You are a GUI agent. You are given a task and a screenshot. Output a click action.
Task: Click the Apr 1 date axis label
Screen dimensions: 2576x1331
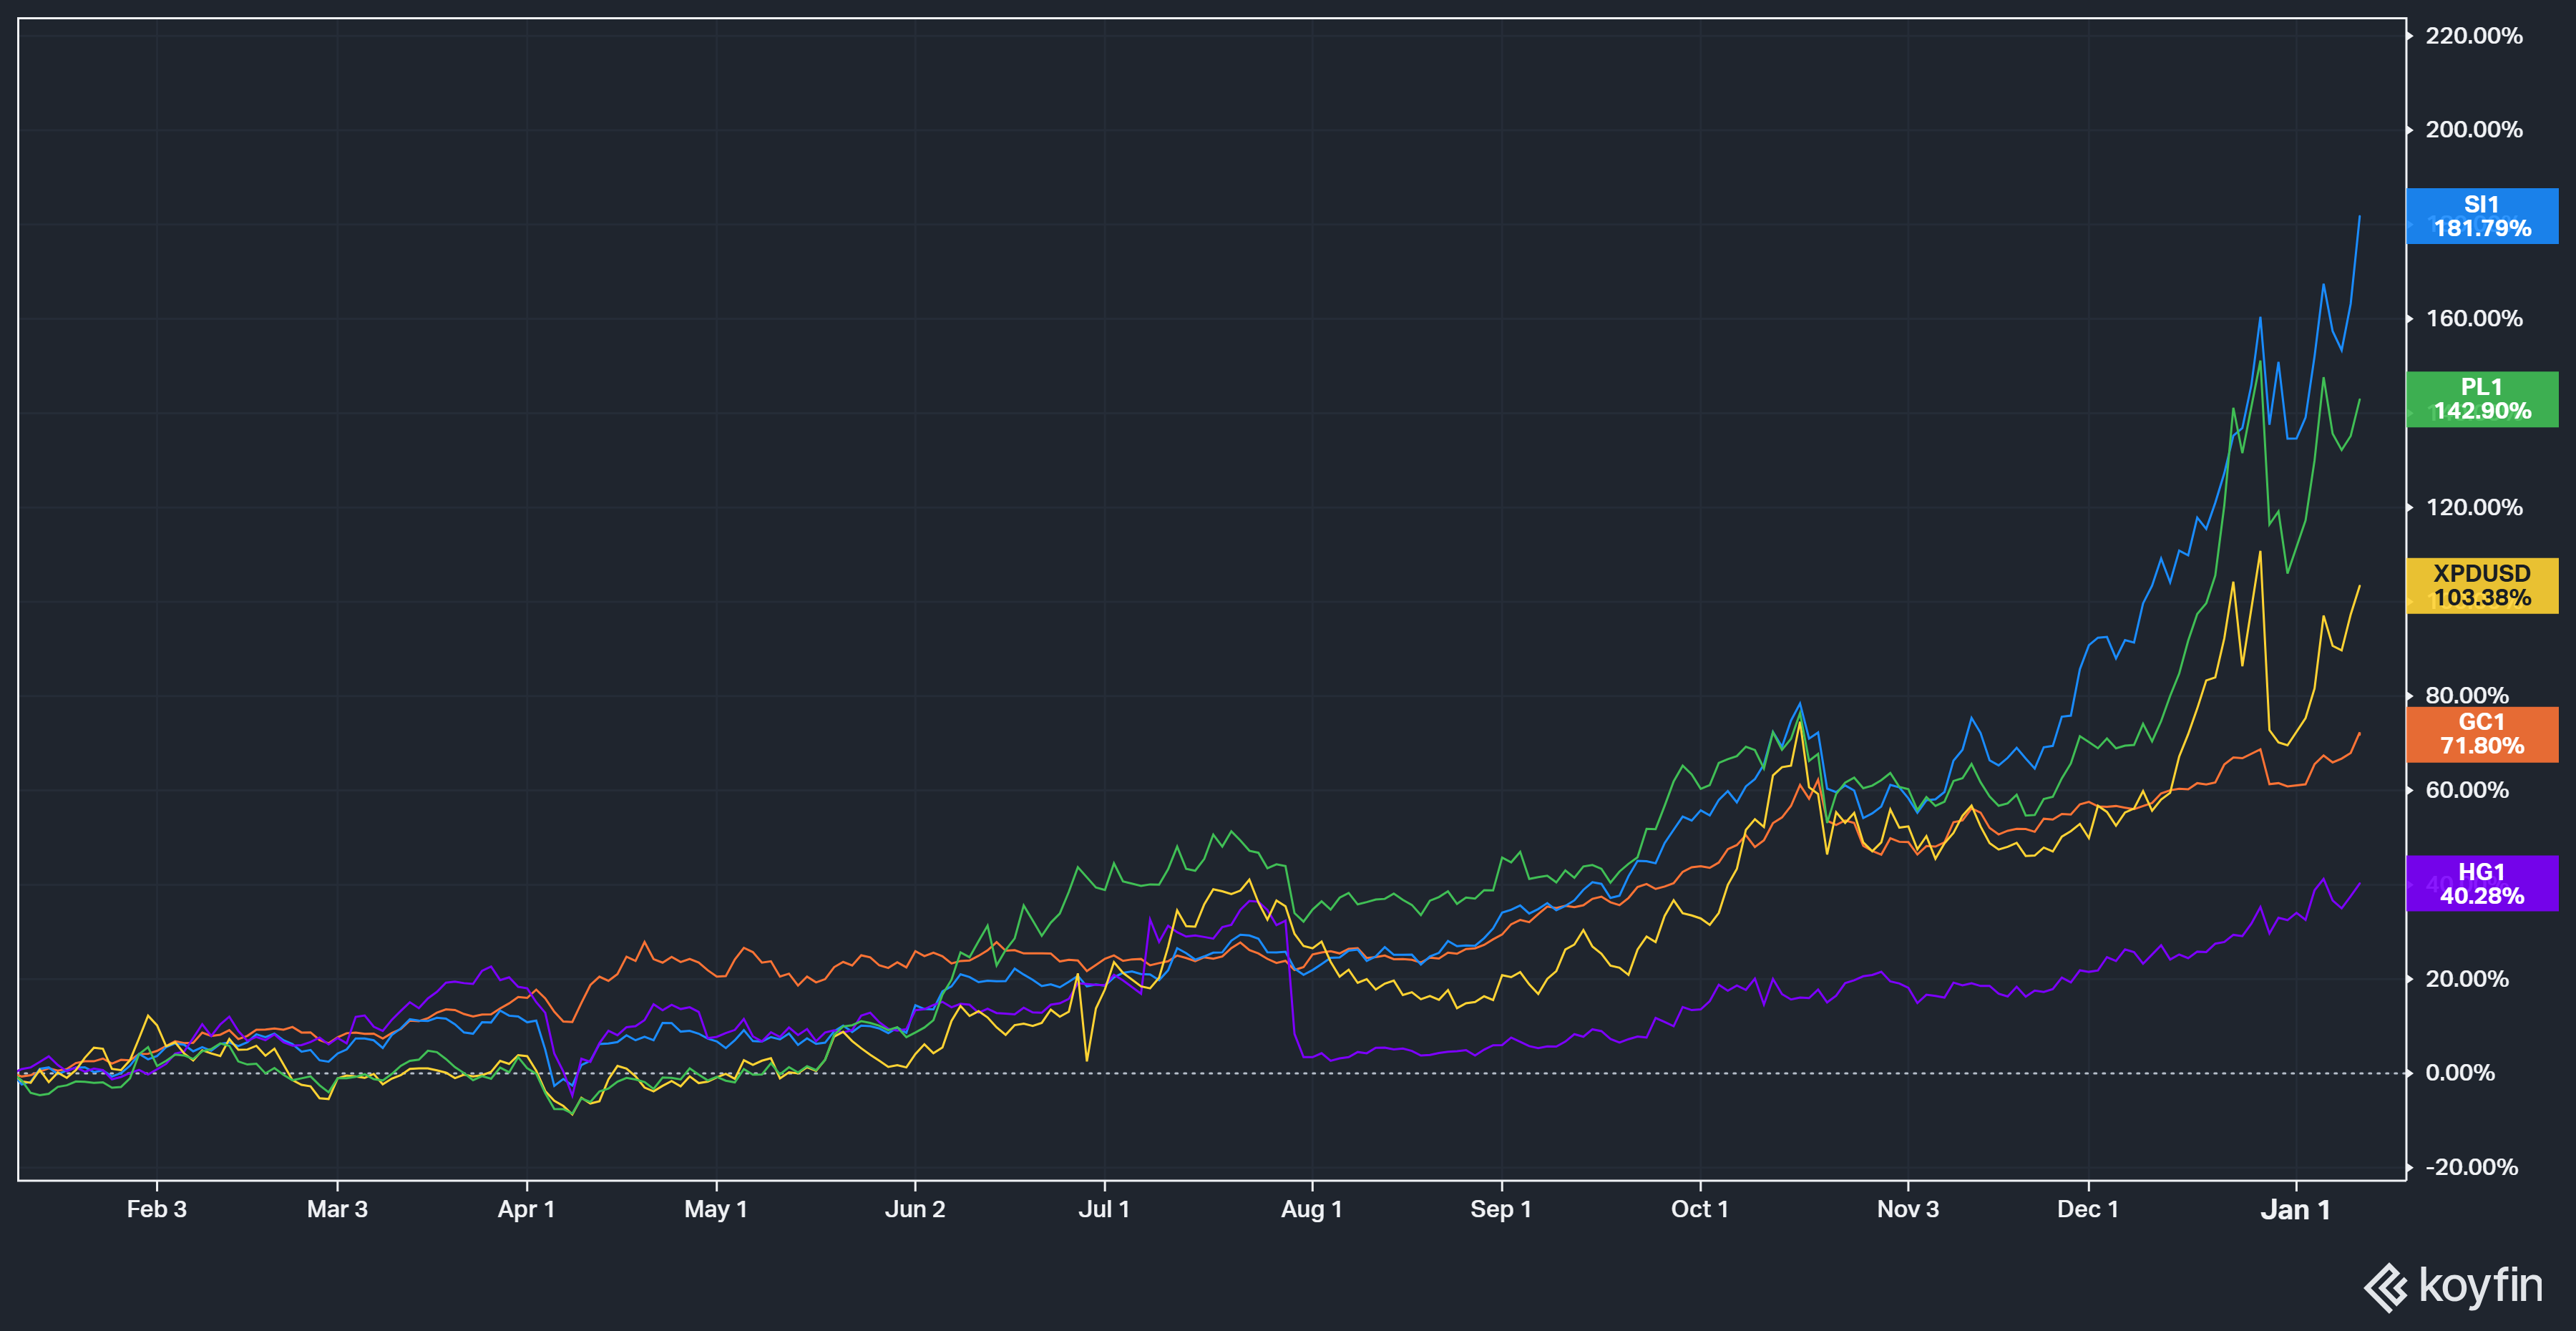(x=526, y=1209)
